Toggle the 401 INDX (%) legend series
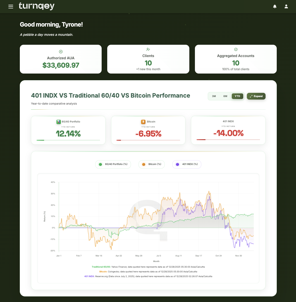 click(x=187, y=164)
